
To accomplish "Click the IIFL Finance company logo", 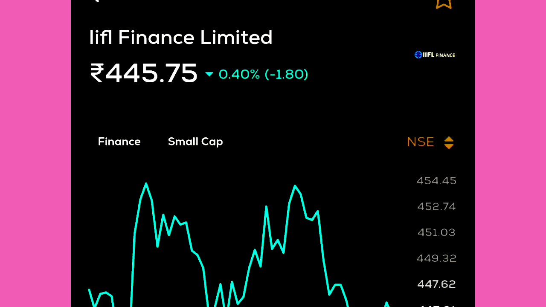I will [x=435, y=55].
